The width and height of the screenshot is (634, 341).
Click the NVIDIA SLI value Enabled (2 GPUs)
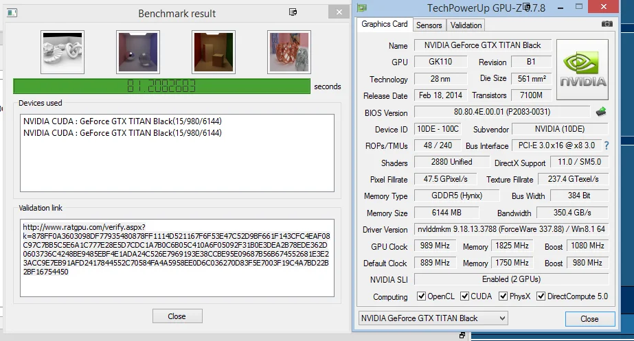pyautogui.click(x=511, y=279)
